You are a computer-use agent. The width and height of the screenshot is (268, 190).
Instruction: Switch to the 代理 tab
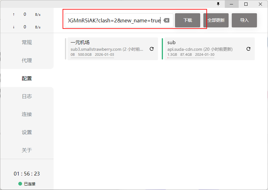tap(27, 60)
